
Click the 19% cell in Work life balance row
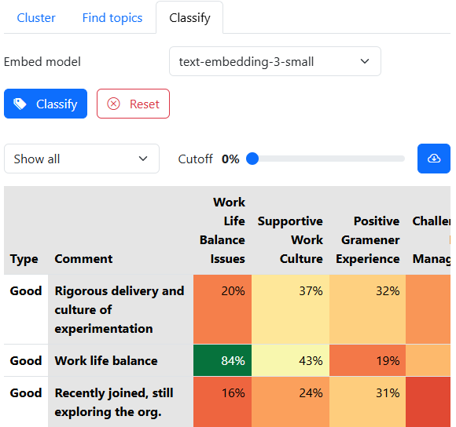368,360
